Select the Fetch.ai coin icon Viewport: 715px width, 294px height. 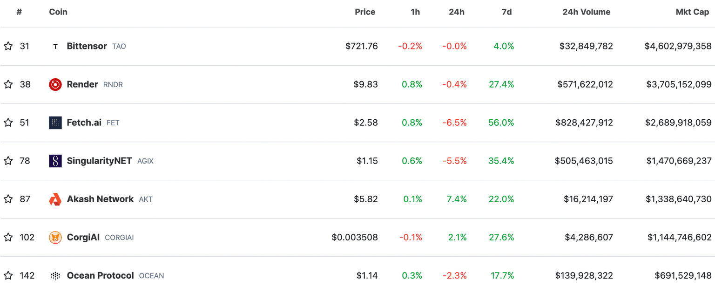pos(55,123)
